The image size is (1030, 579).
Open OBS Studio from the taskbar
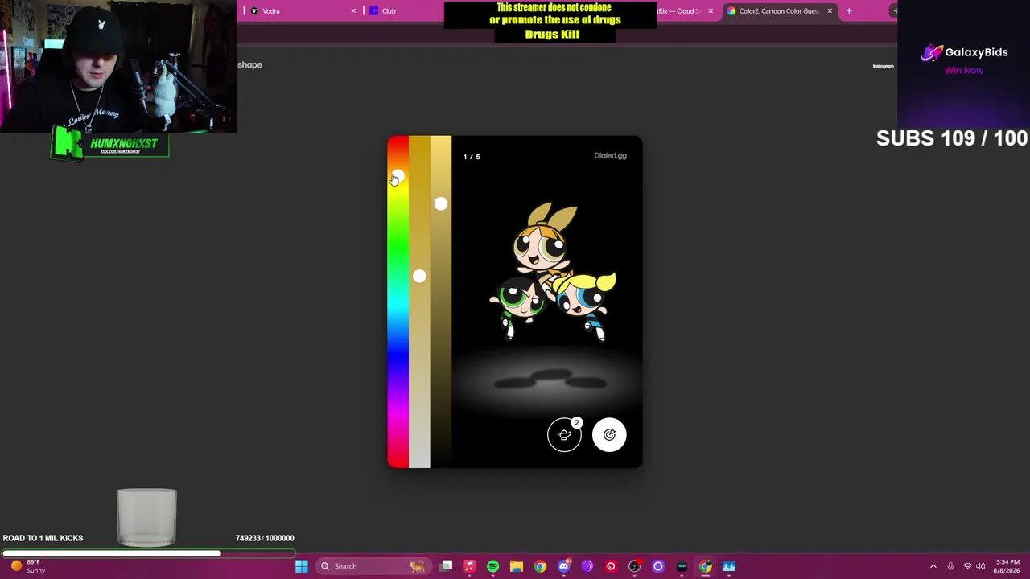tap(635, 566)
